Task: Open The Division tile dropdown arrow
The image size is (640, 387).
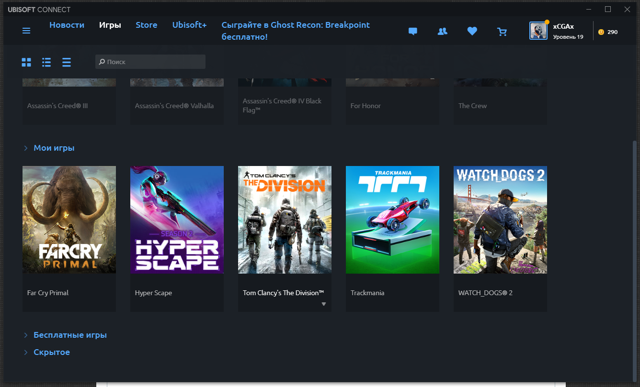Action: [x=323, y=304]
